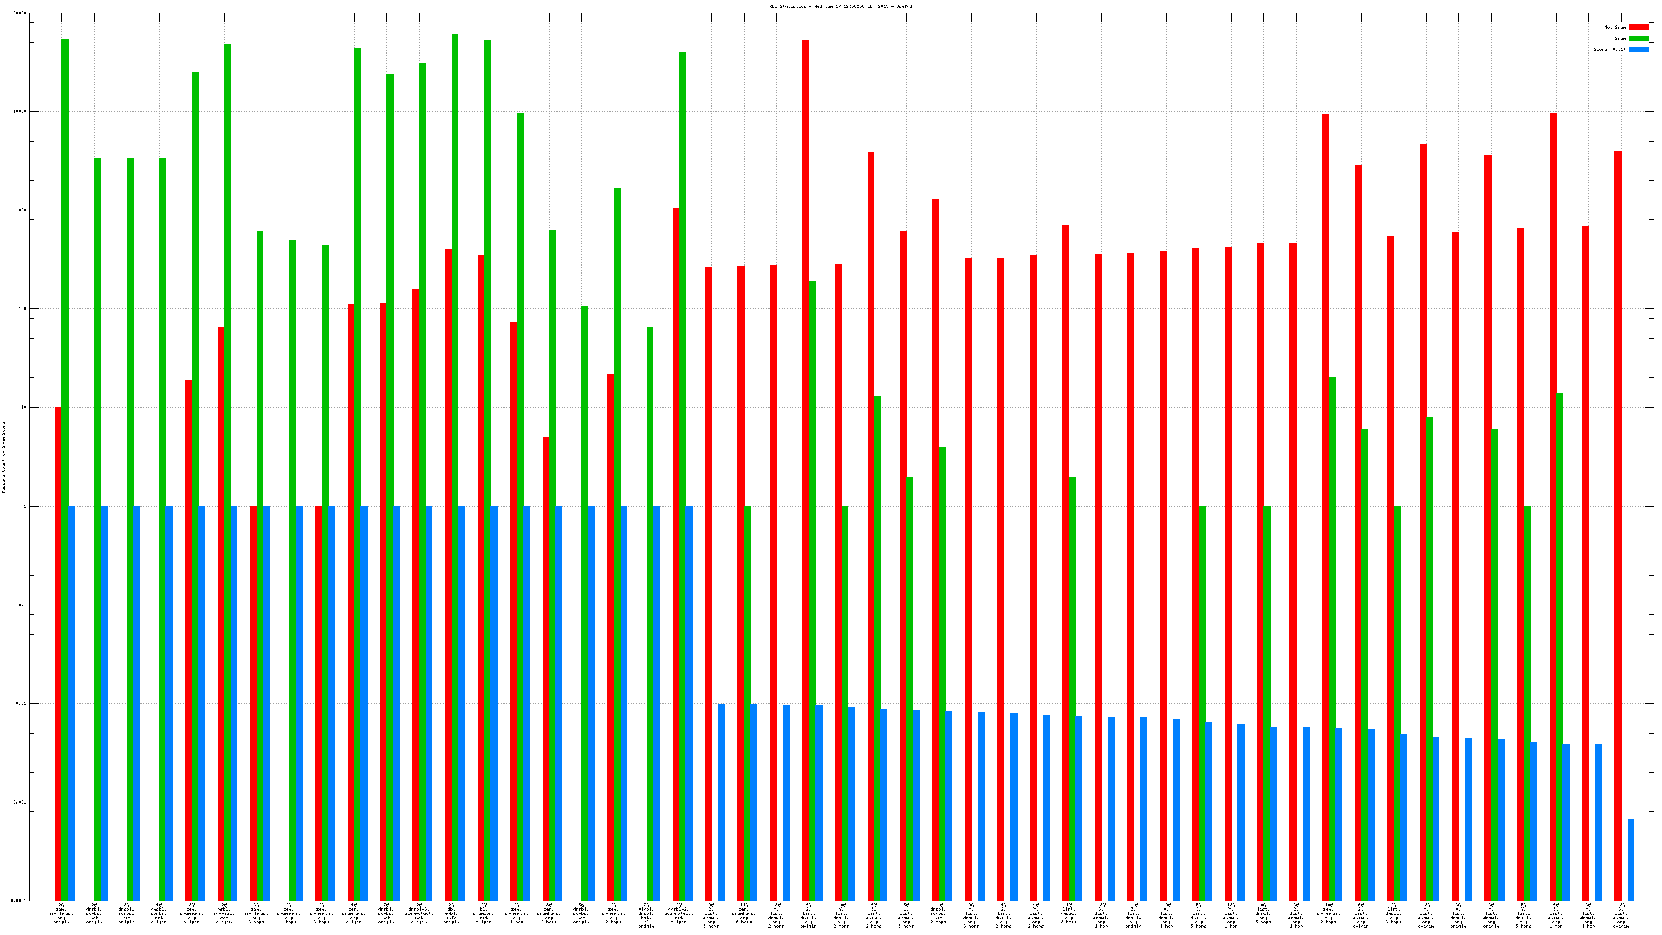Click the 0.0001 tick label on the y-axis

[19, 901]
